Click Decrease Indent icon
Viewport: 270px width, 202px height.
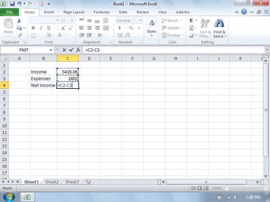(82, 35)
